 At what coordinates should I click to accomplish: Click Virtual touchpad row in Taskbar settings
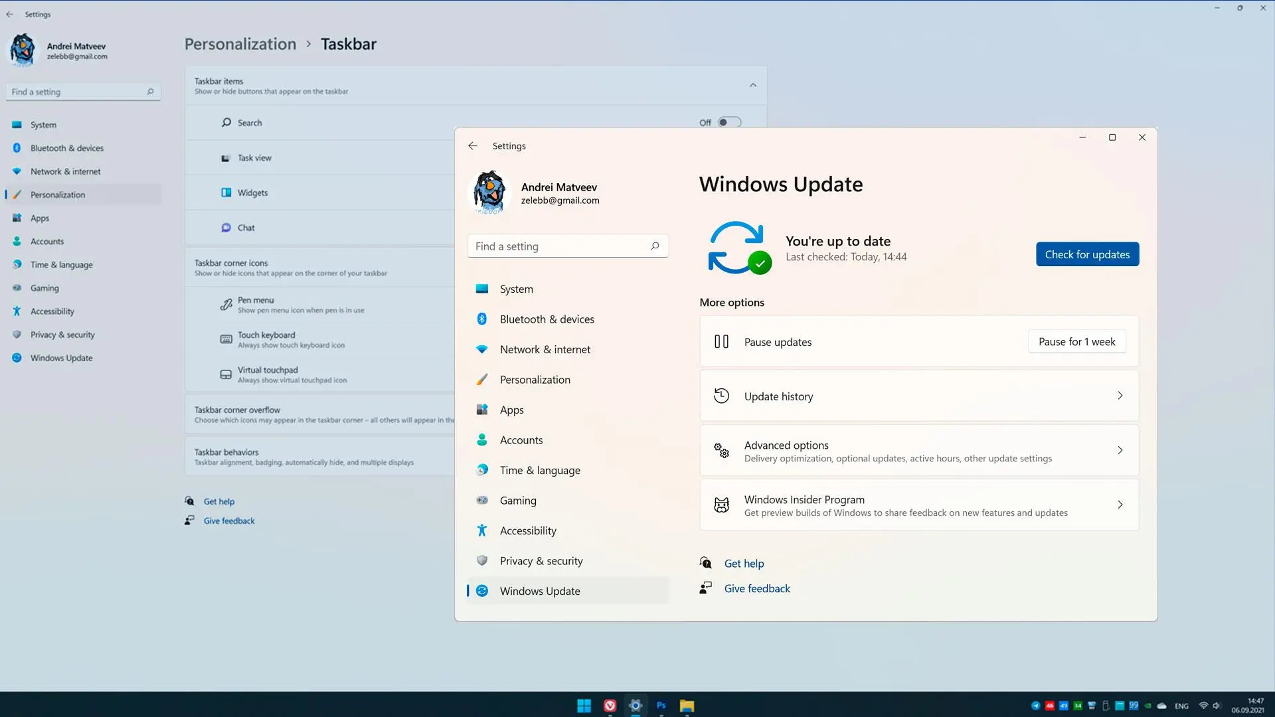point(320,375)
